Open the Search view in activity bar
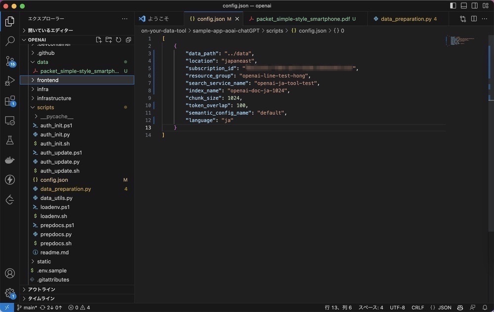The height and width of the screenshot is (312, 494). click(x=10, y=41)
